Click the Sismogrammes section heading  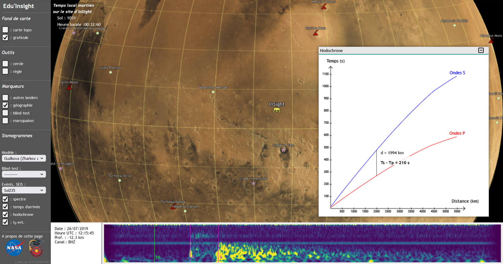(x=17, y=136)
